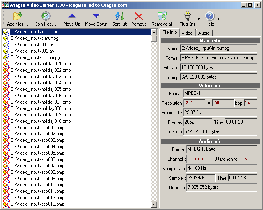Click the application icon in the title bar
Screen dimensions: 263x210
(5, 5)
